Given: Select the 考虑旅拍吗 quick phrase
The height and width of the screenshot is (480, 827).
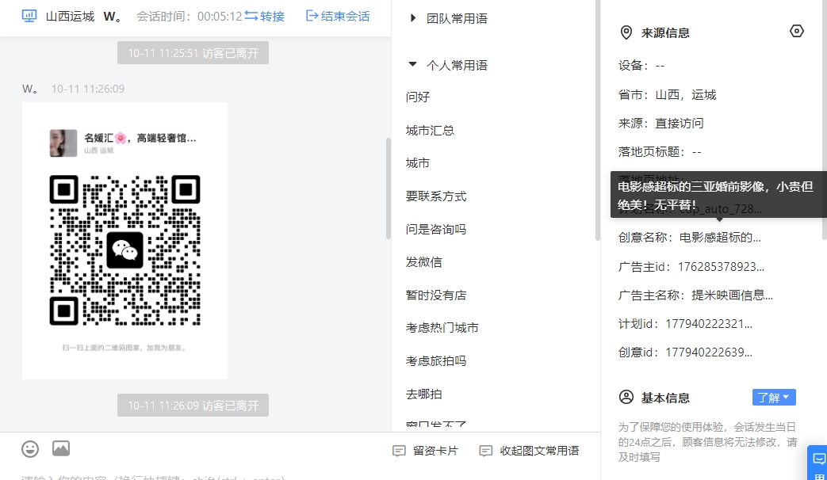Looking at the screenshot, I should click(436, 361).
